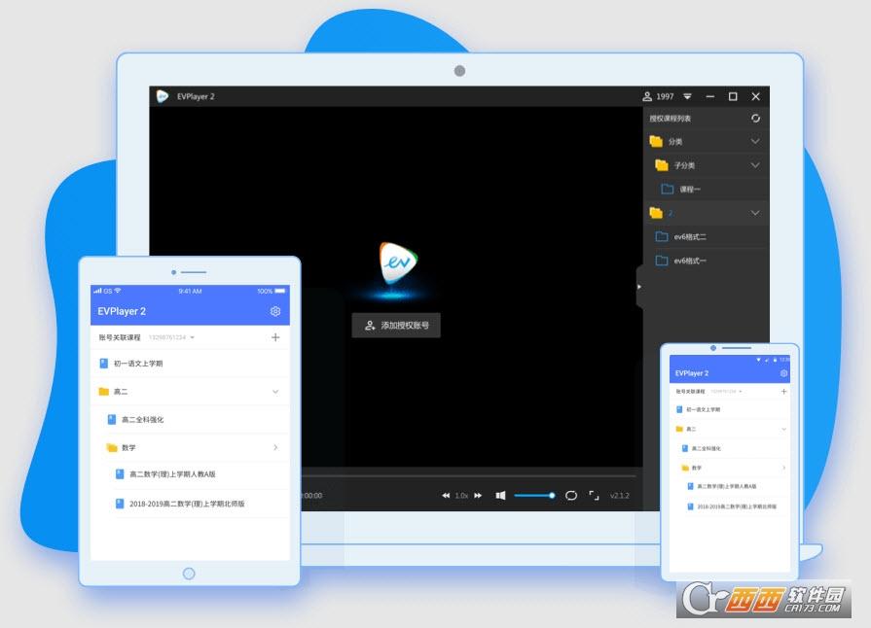
Task: Enter fullscreen using the corner-brackets icon
Action: tap(594, 496)
